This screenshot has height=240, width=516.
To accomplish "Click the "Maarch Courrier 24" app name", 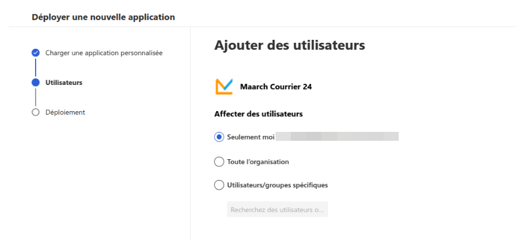I will click(x=276, y=87).
